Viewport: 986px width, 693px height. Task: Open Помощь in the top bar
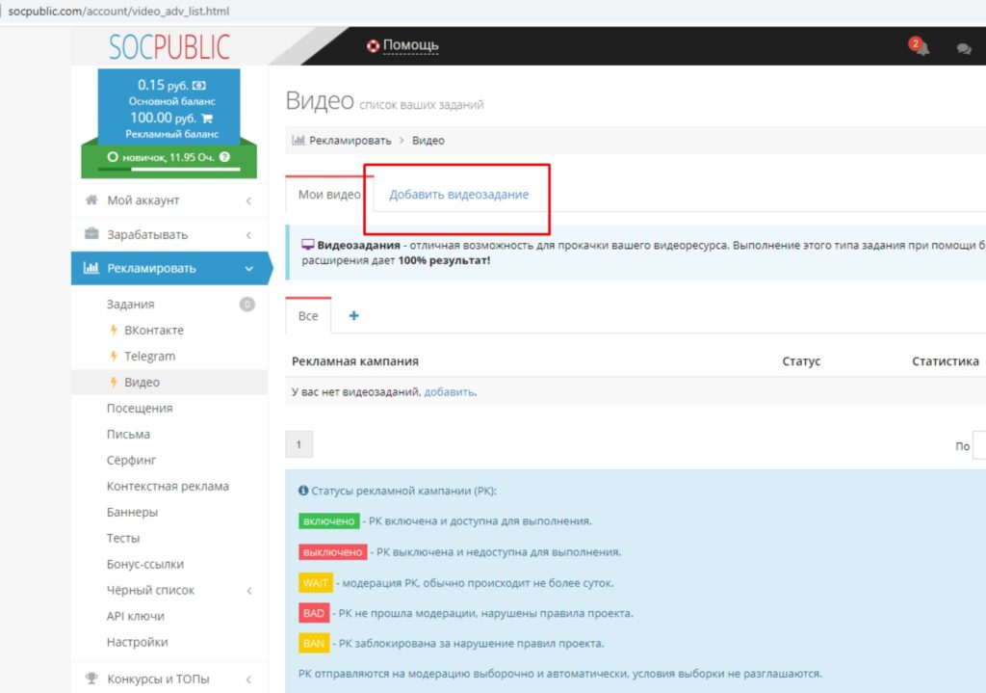point(410,45)
